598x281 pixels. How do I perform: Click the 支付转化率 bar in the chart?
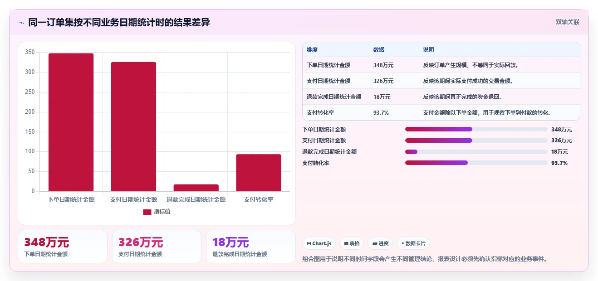pos(259,173)
